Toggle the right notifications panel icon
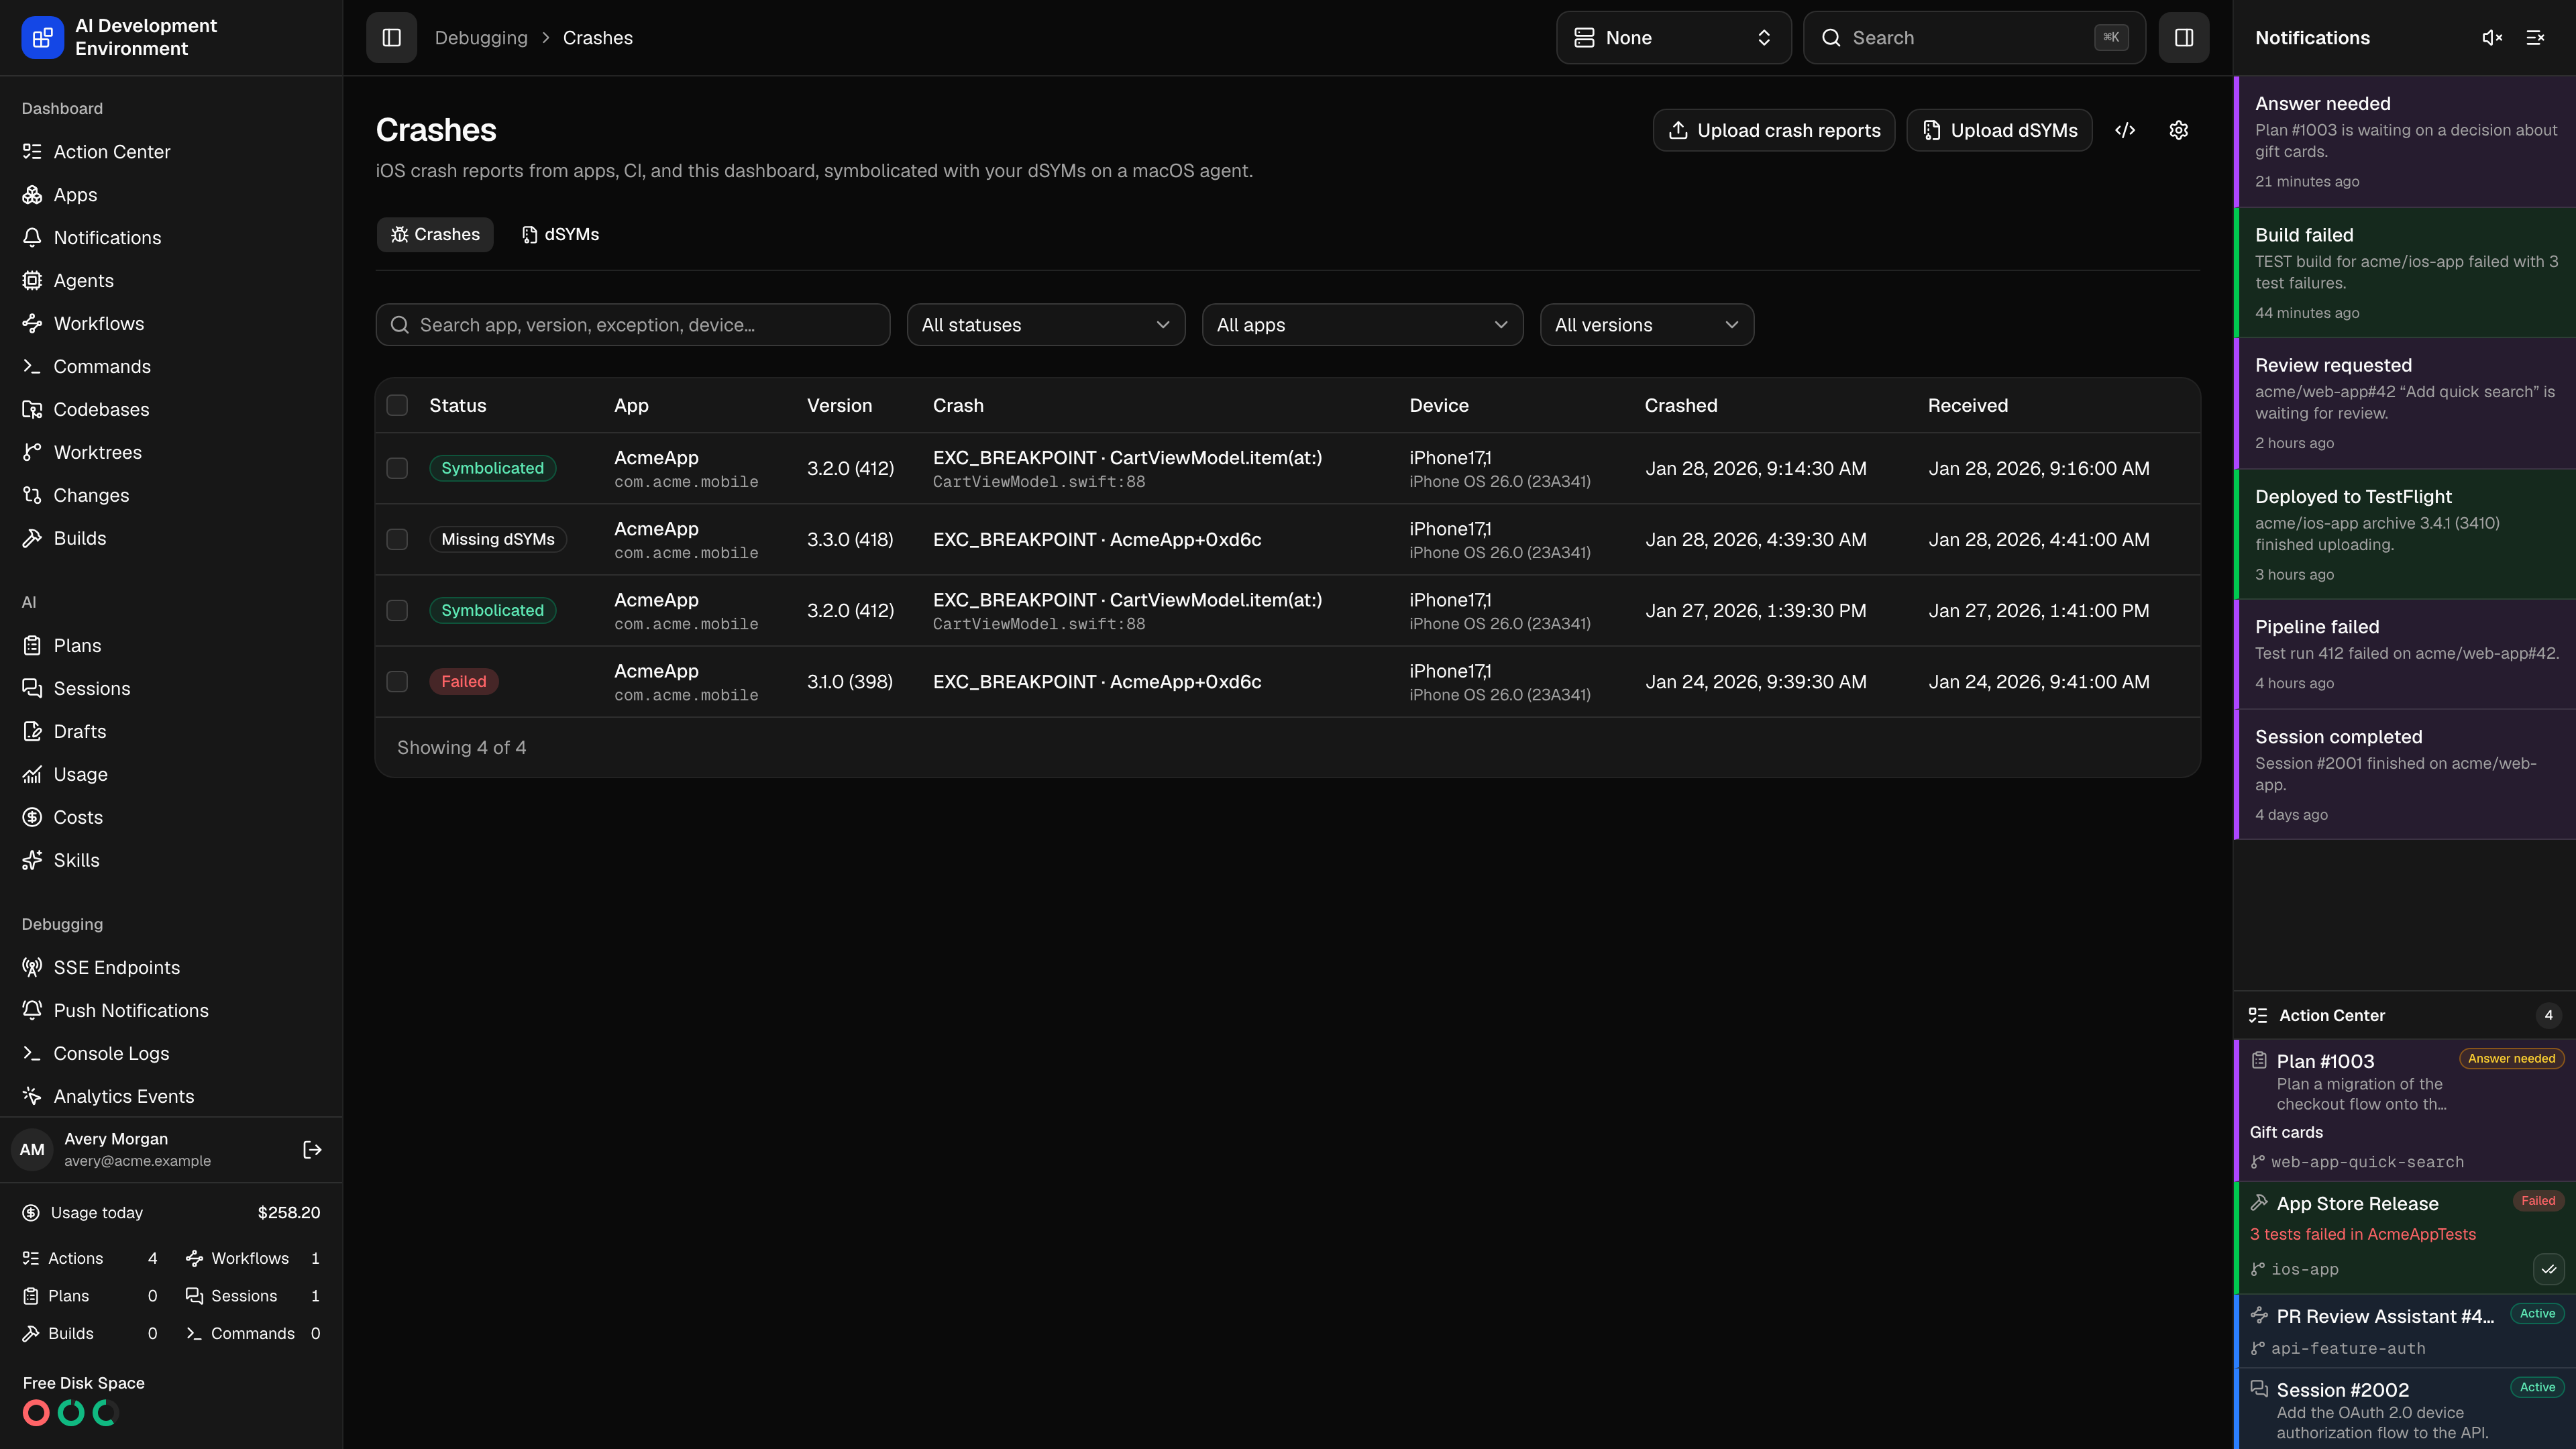2576x1449 pixels. point(2184,38)
